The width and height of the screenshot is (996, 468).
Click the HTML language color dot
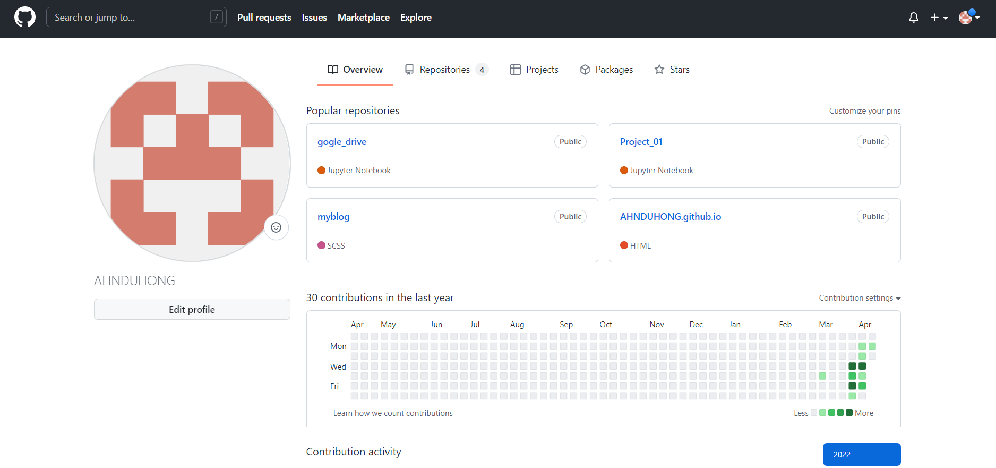[x=624, y=245]
